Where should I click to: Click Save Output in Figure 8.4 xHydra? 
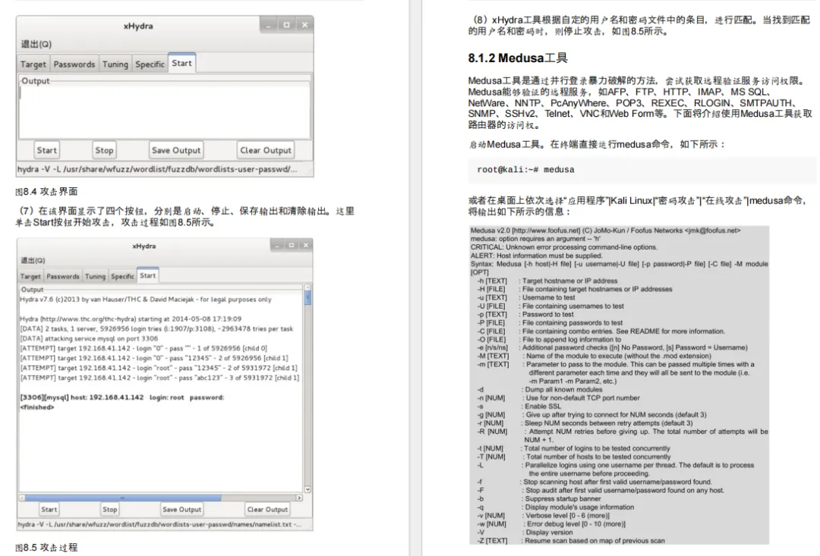(176, 150)
